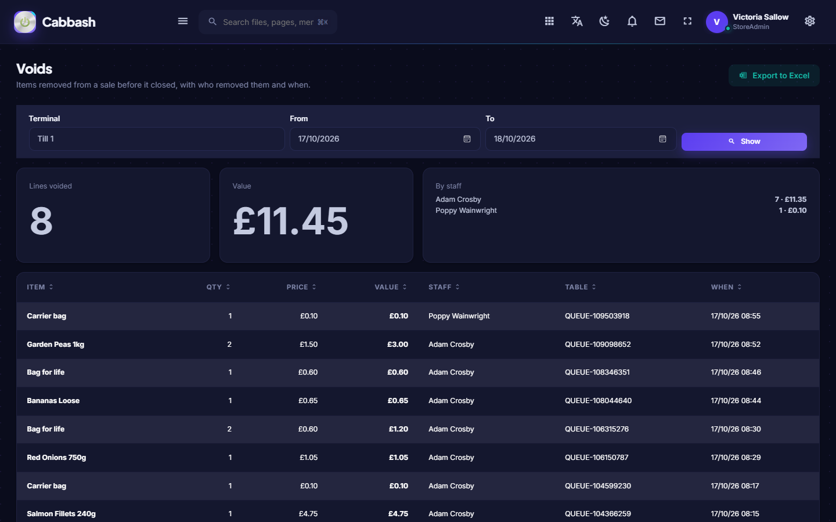The image size is (836, 522).
Task: Edit the From date 17/10/2026
Action: [385, 139]
